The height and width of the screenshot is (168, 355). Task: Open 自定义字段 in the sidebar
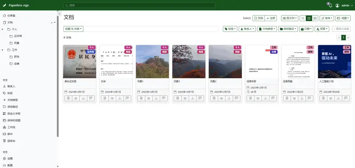[12, 114]
